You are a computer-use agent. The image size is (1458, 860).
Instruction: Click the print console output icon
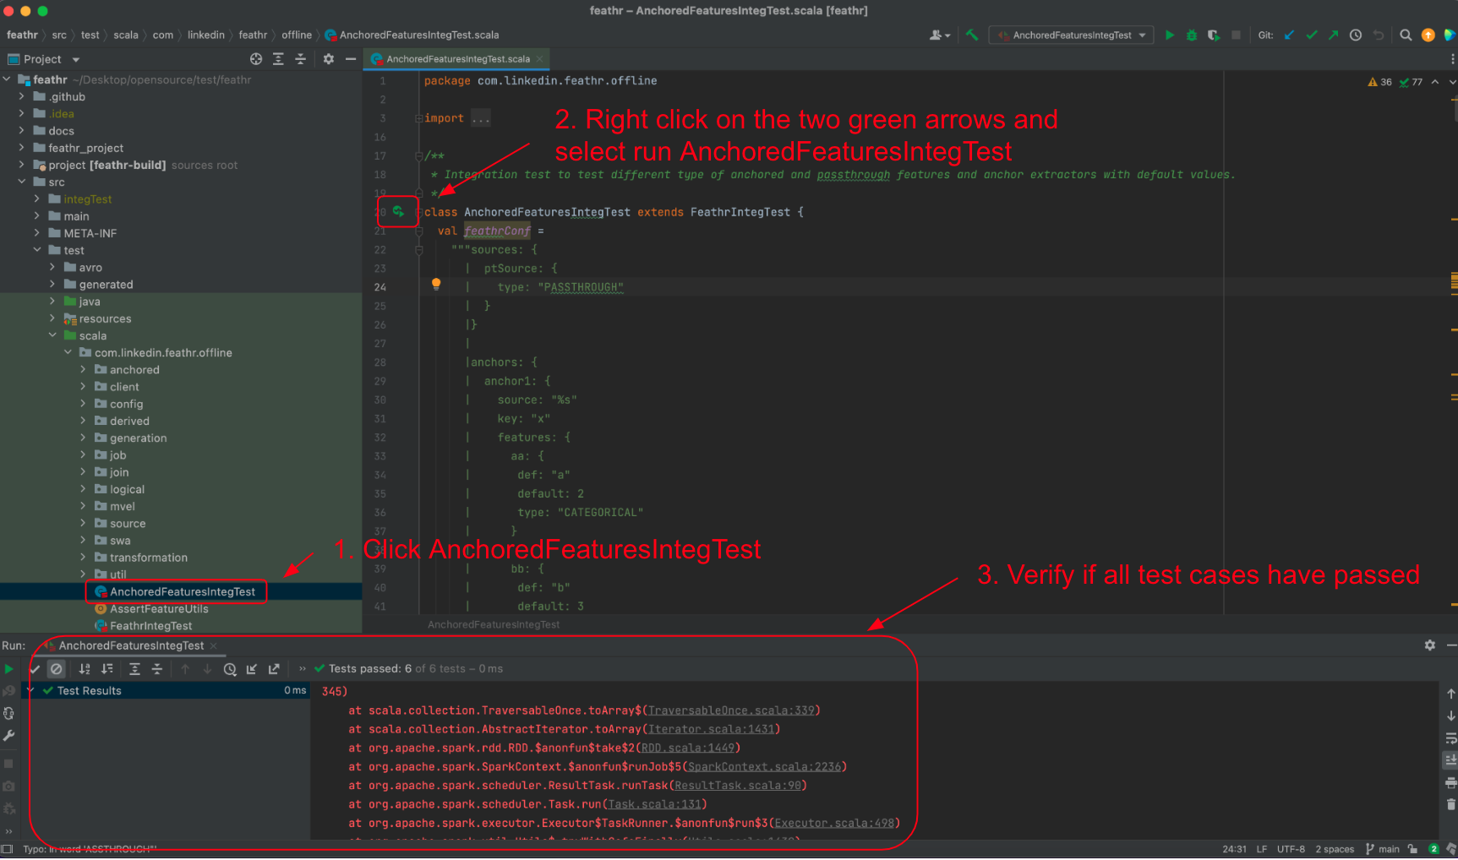pyautogui.click(x=1450, y=782)
